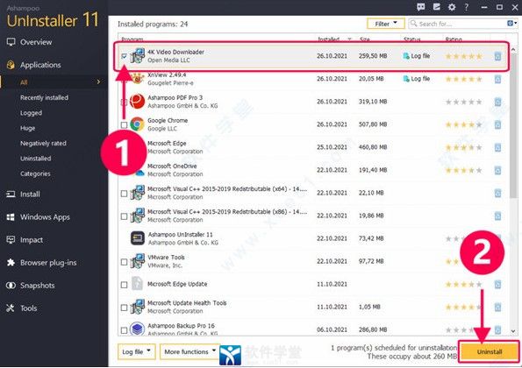Click the Google Chrome program icon
This screenshot has height=368, width=522.
click(137, 124)
